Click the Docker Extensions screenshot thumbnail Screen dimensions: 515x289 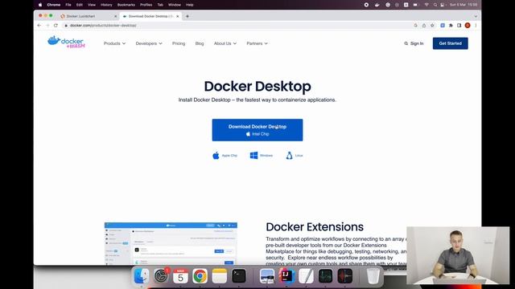tap(171, 243)
